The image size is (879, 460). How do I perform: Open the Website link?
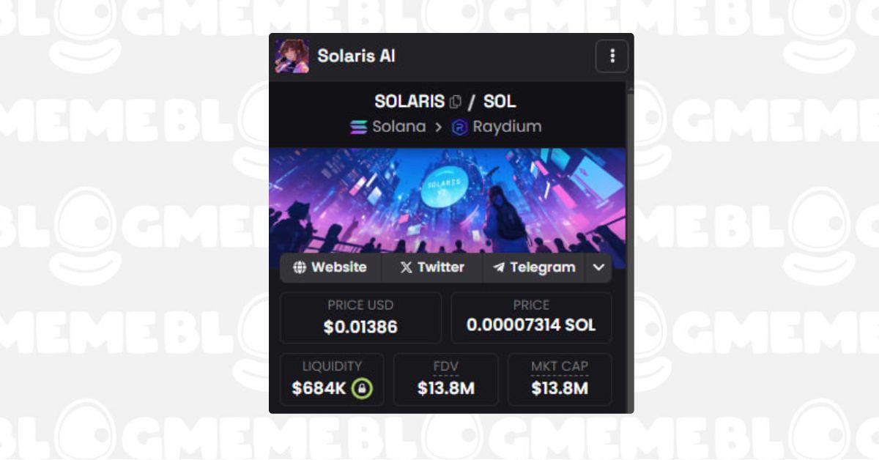coord(330,267)
